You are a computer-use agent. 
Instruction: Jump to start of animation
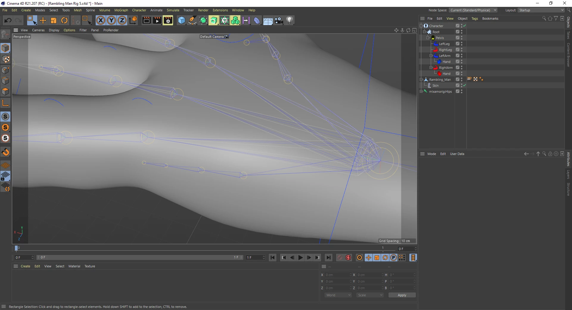(273, 258)
